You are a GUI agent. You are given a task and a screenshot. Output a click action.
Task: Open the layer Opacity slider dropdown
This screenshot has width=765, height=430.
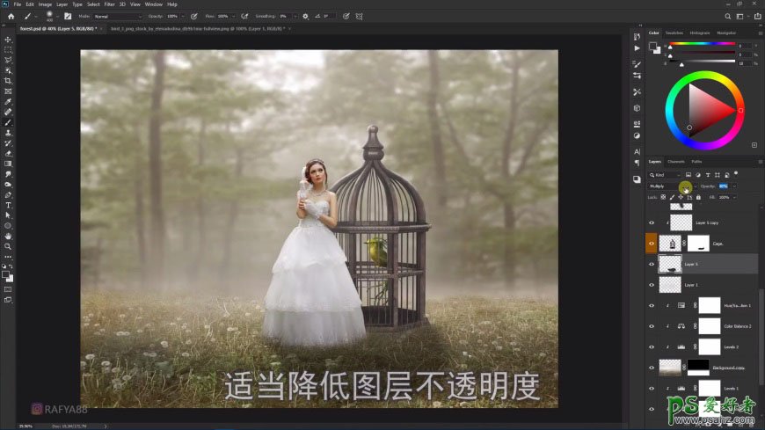pyautogui.click(x=734, y=186)
